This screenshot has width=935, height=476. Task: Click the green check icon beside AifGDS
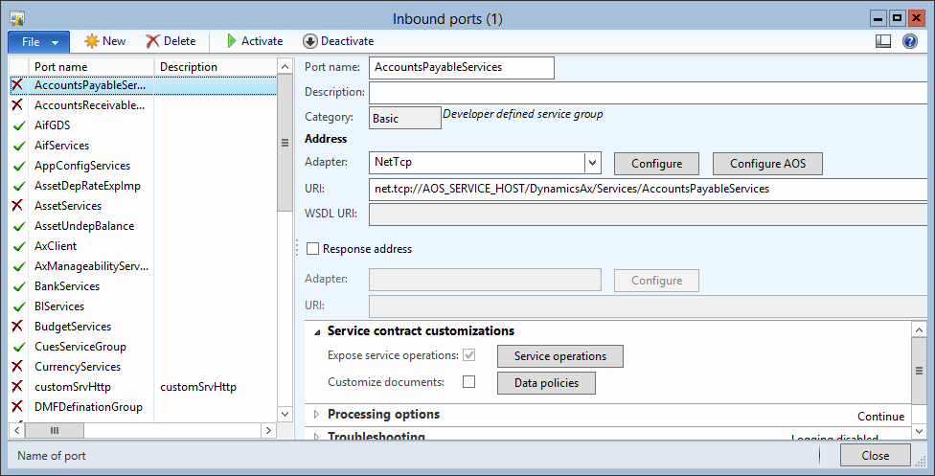click(x=17, y=125)
